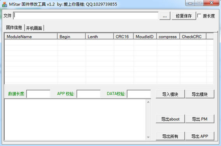The height and width of the screenshot is (146, 221).
Task: Click the 数据长度 input field
Action: click(x=38, y=94)
